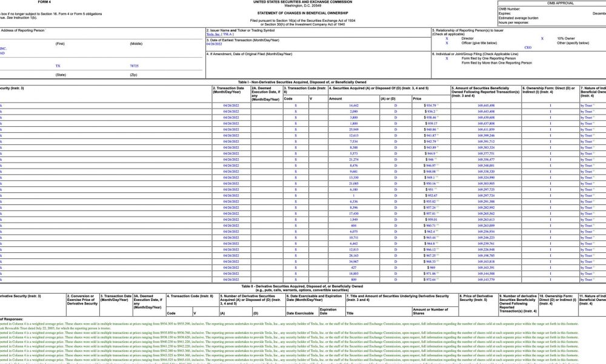Click beneficially owned amount 169,143,779
606x364 pixels.
tap(486, 280)
